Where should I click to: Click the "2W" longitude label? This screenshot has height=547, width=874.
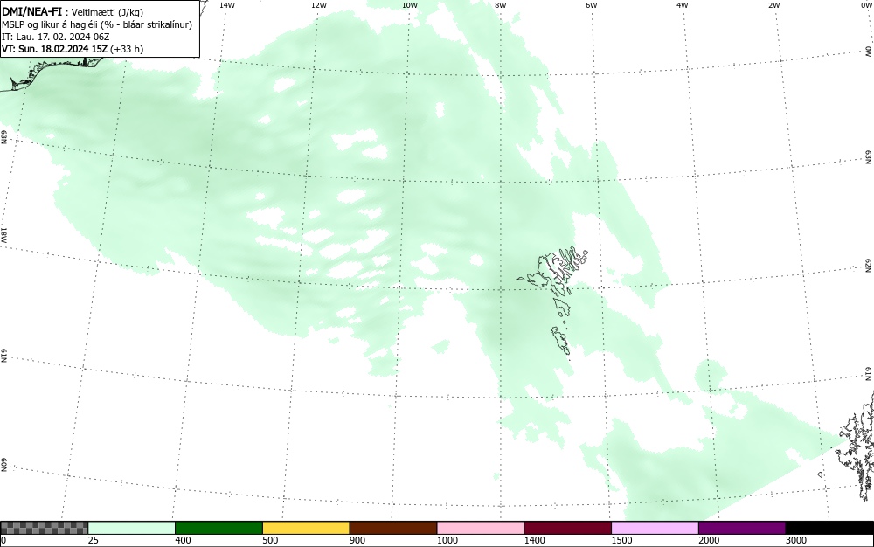[x=773, y=5]
